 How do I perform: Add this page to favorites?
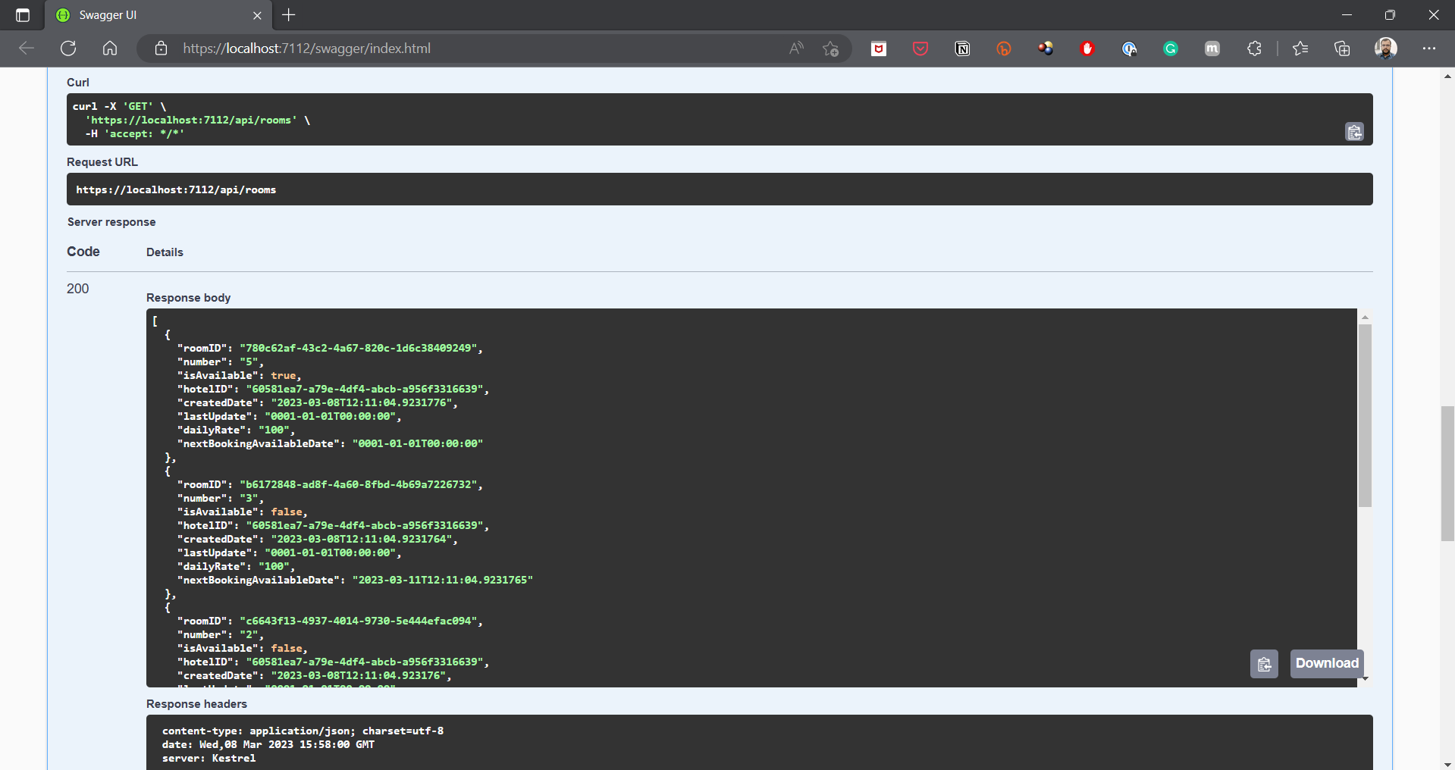coord(831,49)
